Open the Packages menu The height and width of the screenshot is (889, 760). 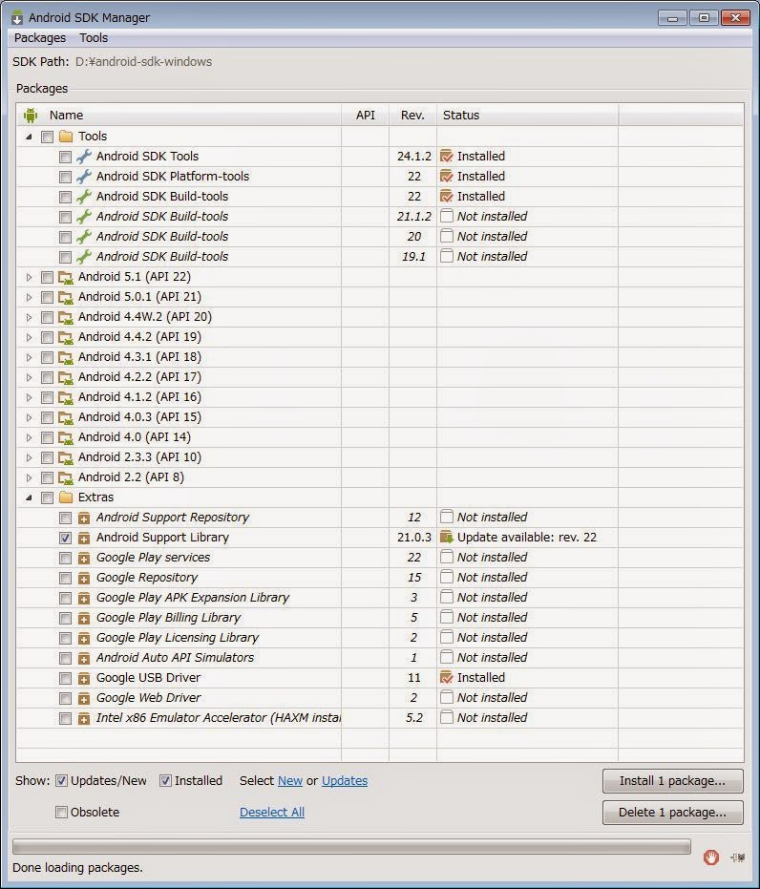(40, 38)
